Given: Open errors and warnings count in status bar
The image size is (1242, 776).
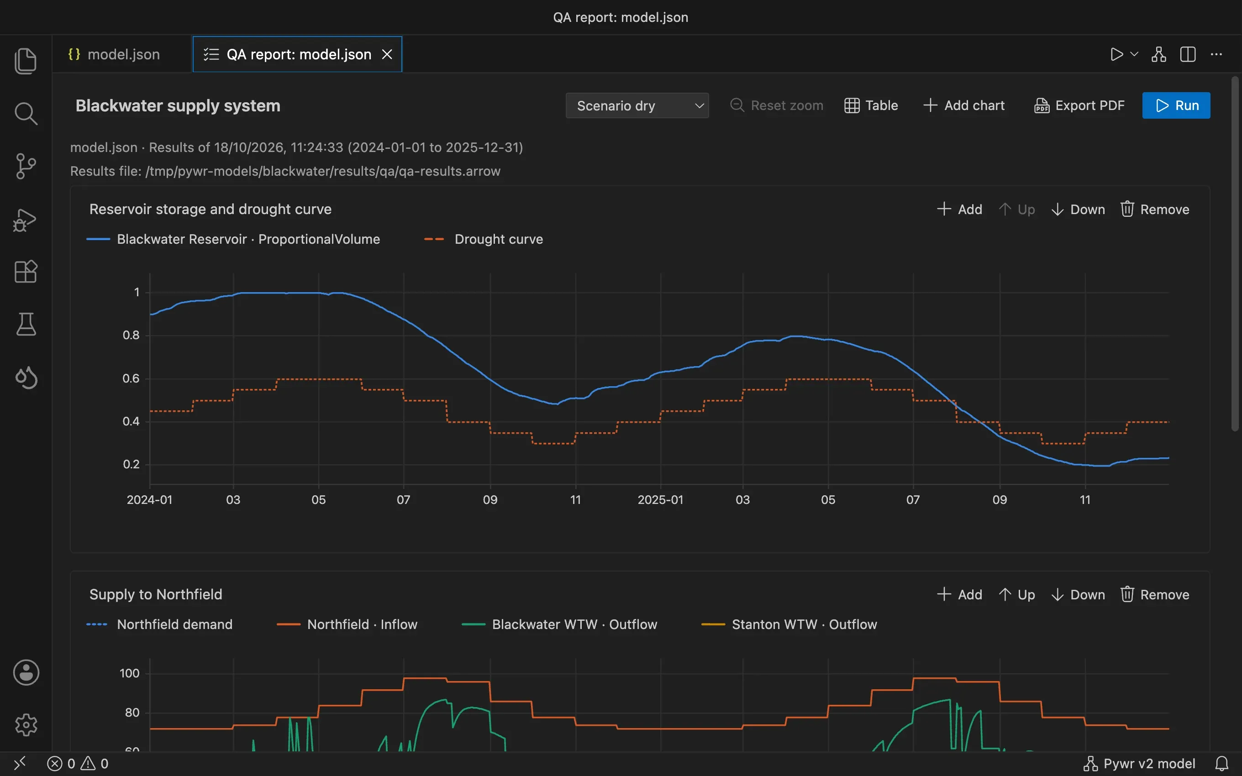Looking at the screenshot, I should coord(78,764).
